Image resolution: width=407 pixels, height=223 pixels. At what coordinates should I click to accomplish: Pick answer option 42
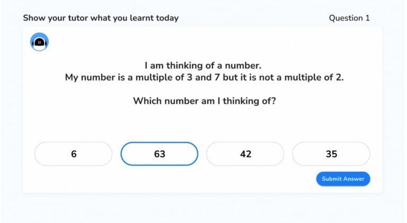(x=245, y=154)
